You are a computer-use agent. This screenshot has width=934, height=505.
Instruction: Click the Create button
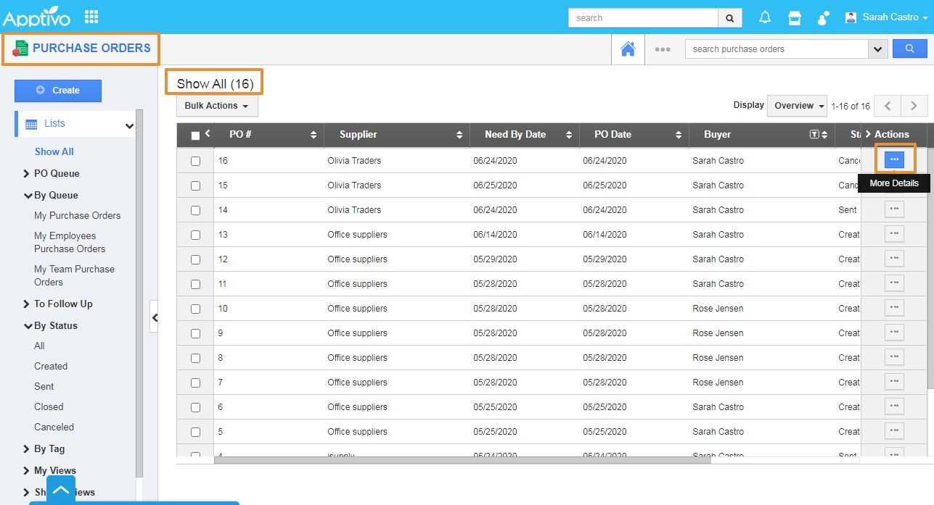(58, 91)
